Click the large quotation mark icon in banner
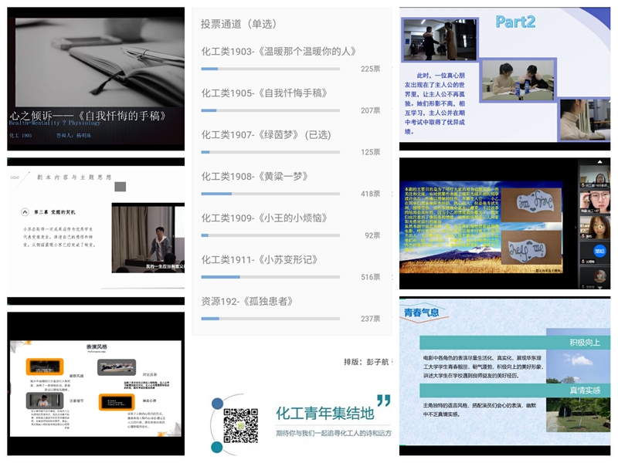 pos(383,402)
